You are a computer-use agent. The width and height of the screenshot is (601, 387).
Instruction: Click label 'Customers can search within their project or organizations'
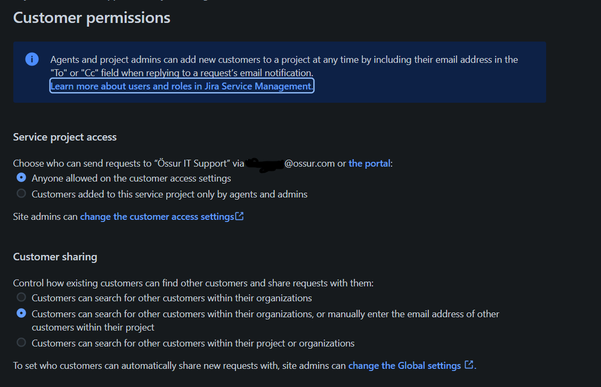(x=193, y=343)
